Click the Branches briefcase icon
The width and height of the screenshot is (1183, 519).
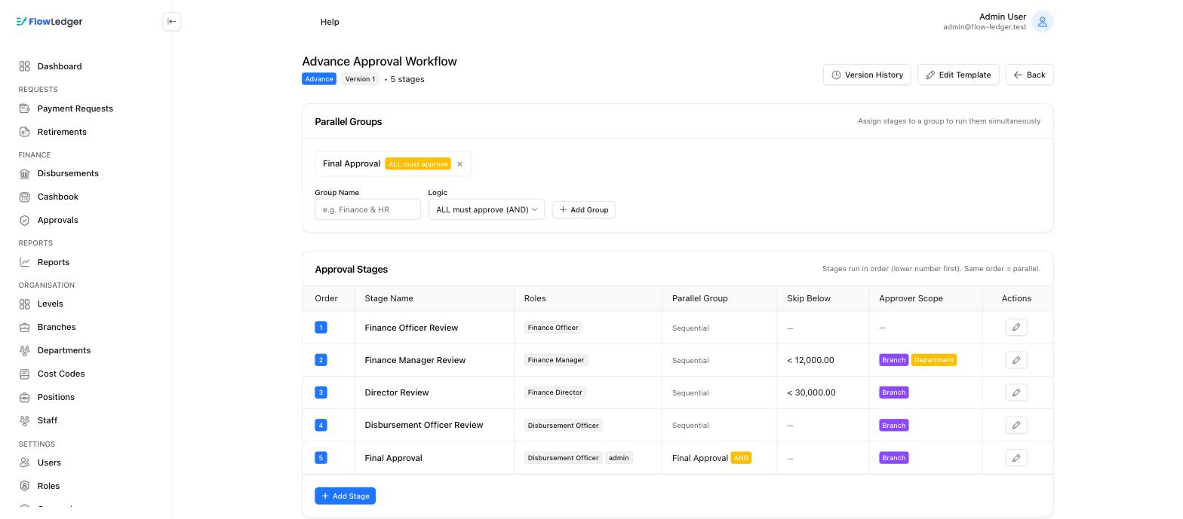coord(25,327)
